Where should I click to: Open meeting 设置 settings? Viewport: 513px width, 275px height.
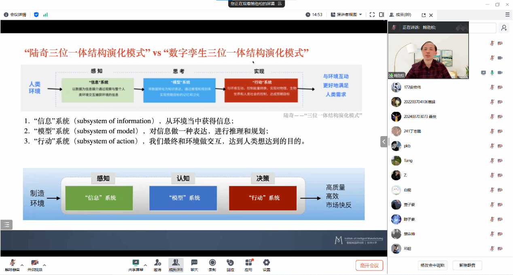(266, 265)
